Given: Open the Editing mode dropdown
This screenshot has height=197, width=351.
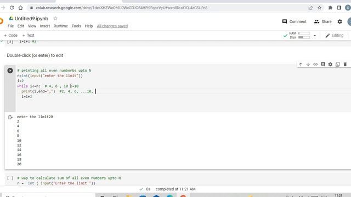Looking at the screenshot, I should (335, 36).
